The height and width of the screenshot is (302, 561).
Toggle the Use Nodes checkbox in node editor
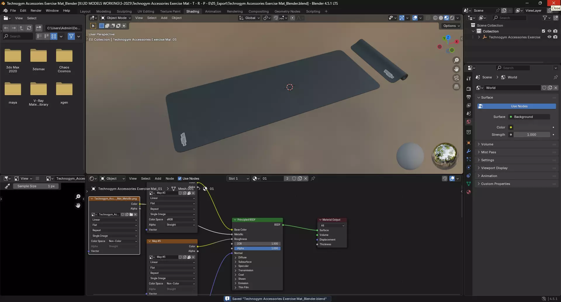click(180, 179)
